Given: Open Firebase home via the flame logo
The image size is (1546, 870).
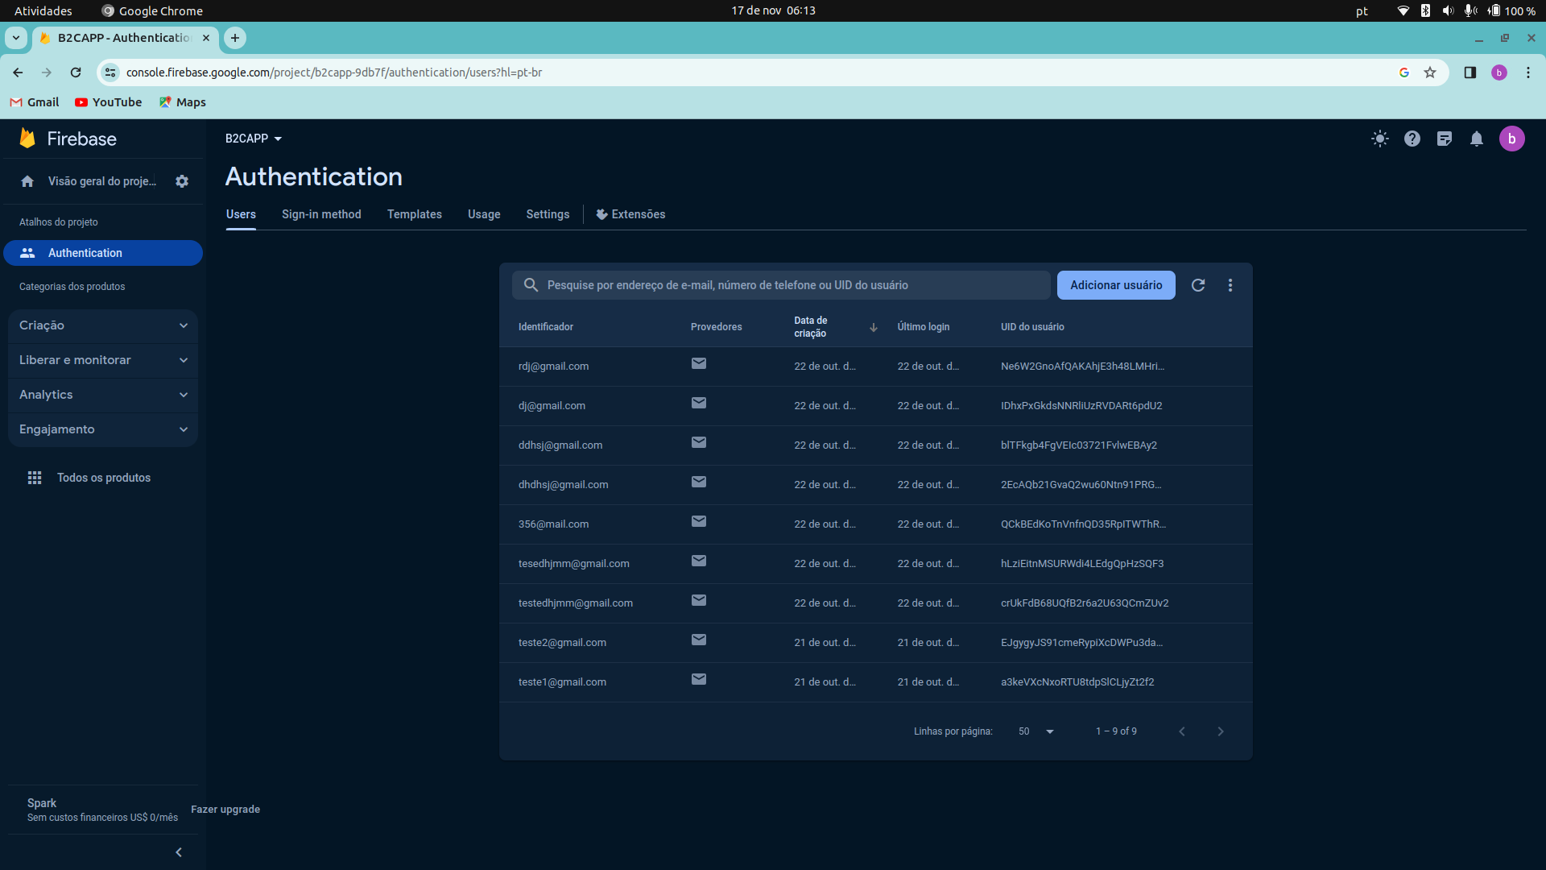Looking at the screenshot, I should tap(27, 139).
